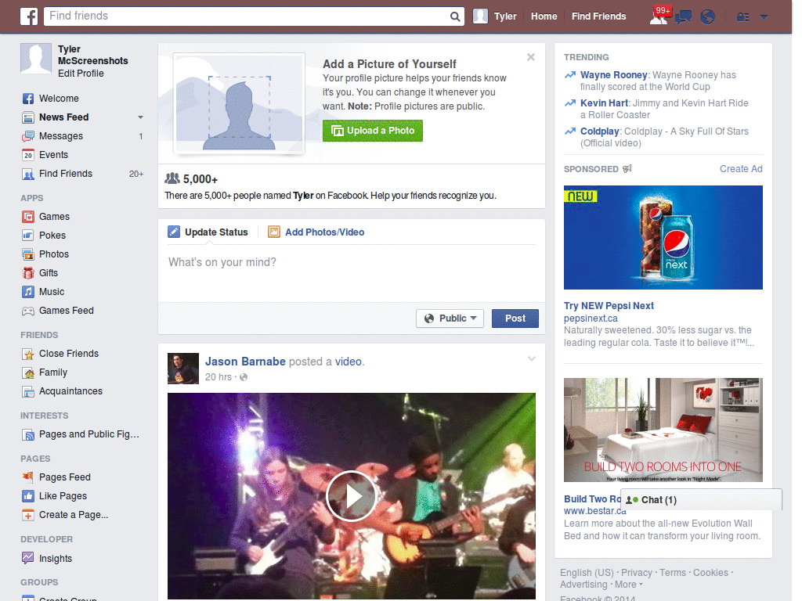This screenshot has height=601, width=802.
Task: Click the Acquaintances list icon
Action: click(x=28, y=391)
